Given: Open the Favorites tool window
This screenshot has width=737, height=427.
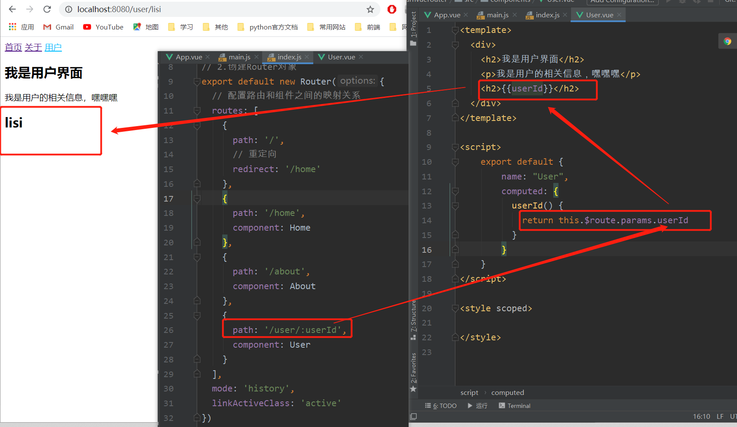Looking at the screenshot, I should click(413, 372).
